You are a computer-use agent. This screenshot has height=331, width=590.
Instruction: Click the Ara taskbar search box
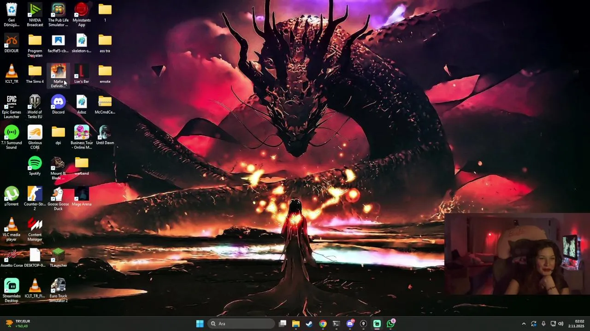click(241, 324)
